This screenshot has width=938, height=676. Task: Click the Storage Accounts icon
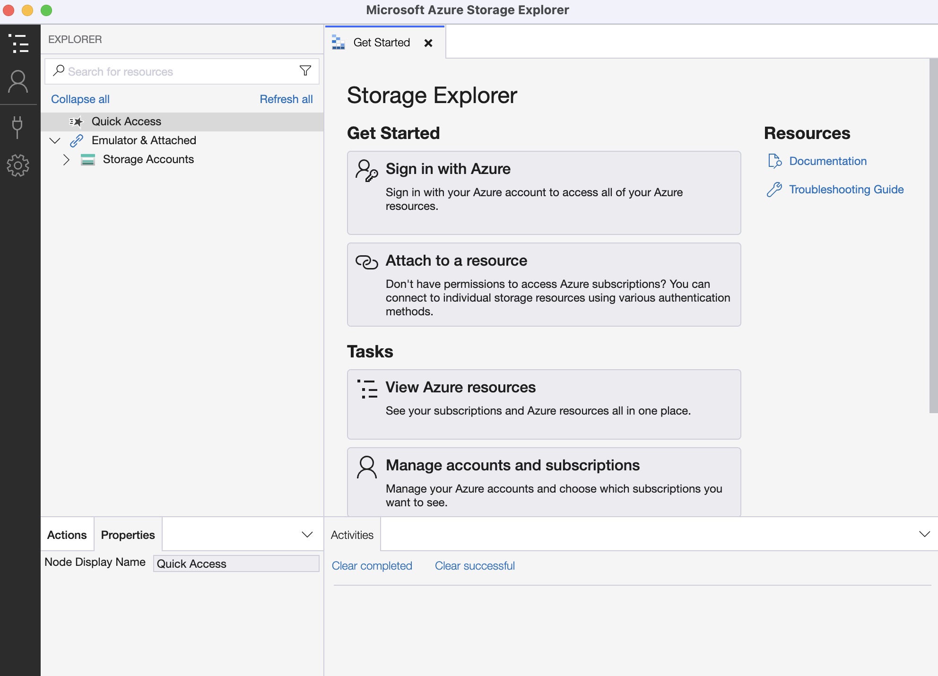88,160
